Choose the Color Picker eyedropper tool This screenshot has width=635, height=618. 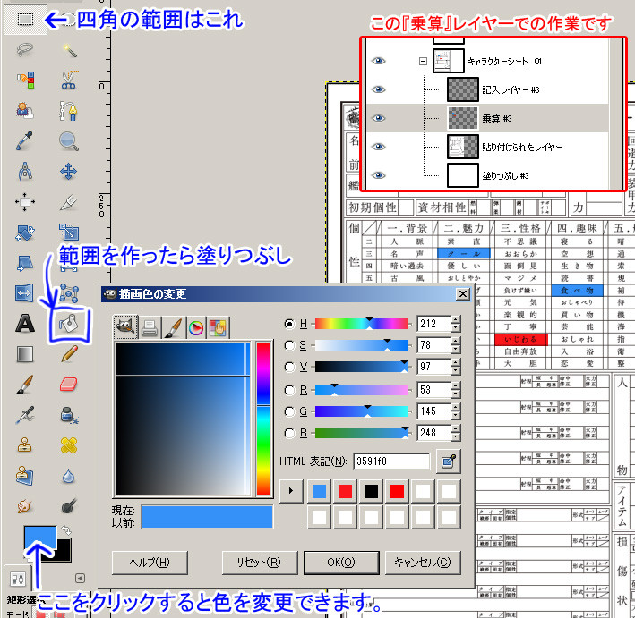pyautogui.click(x=25, y=140)
